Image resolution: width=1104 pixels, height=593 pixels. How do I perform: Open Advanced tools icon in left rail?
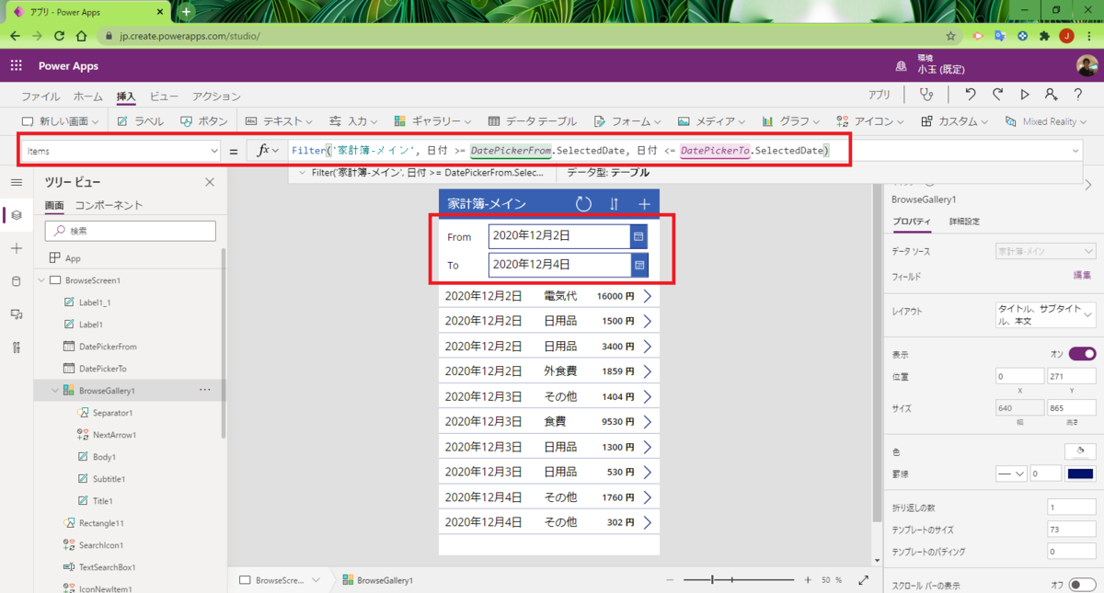pyautogui.click(x=16, y=348)
